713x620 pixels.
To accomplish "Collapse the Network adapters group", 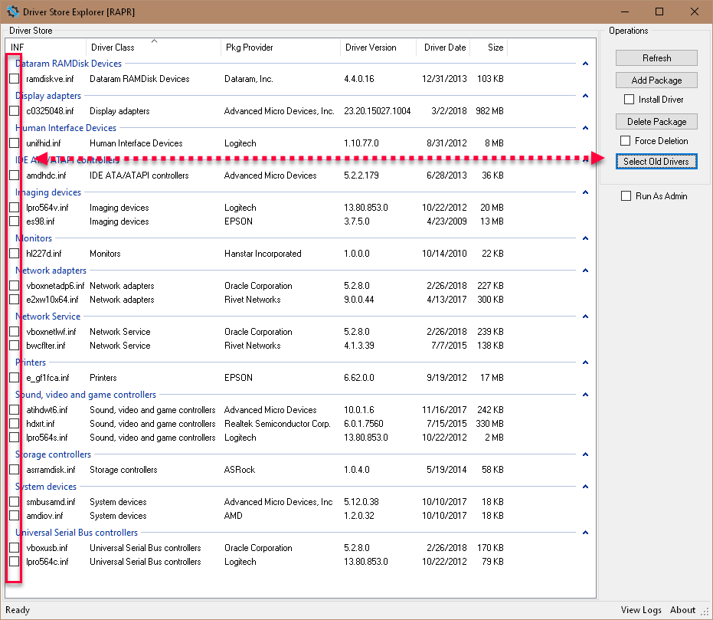I will coord(585,271).
